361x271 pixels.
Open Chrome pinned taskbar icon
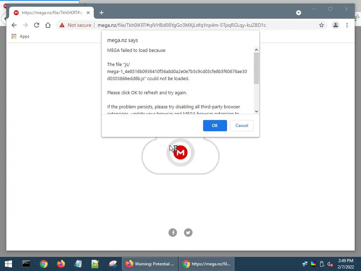pos(43,264)
